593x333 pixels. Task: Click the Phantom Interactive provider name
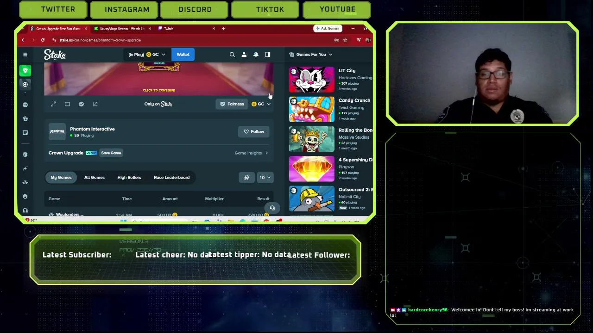[x=92, y=129]
